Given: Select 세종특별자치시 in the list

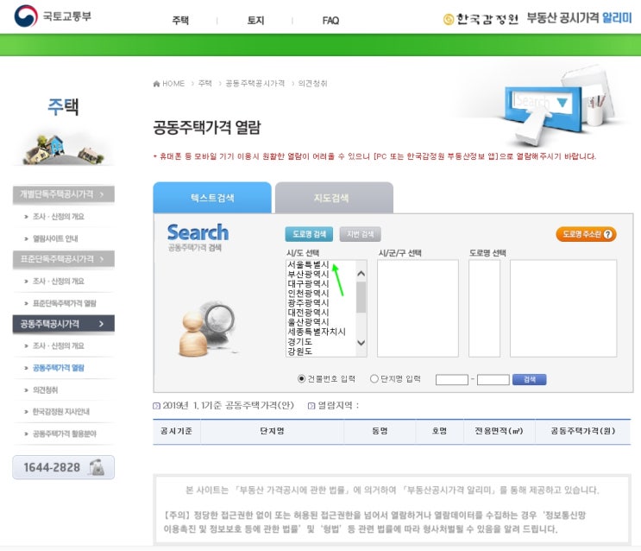Looking at the screenshot, I should [x=317, y=332].
